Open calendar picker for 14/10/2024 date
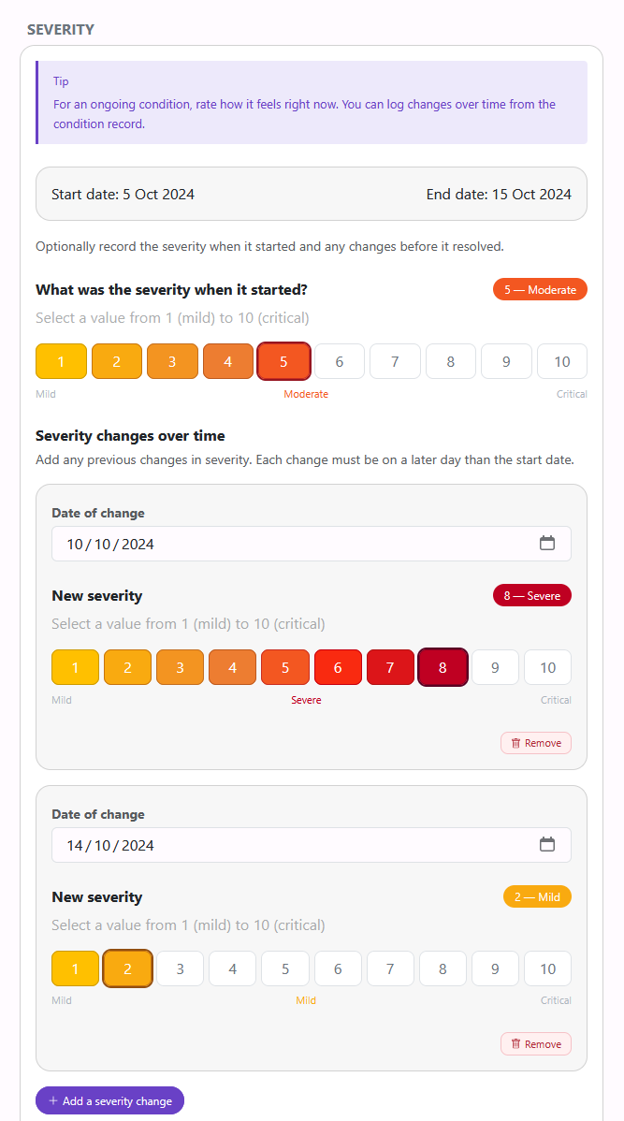Viewport: 624px width, 1121px height. click(x=546, y=844)
